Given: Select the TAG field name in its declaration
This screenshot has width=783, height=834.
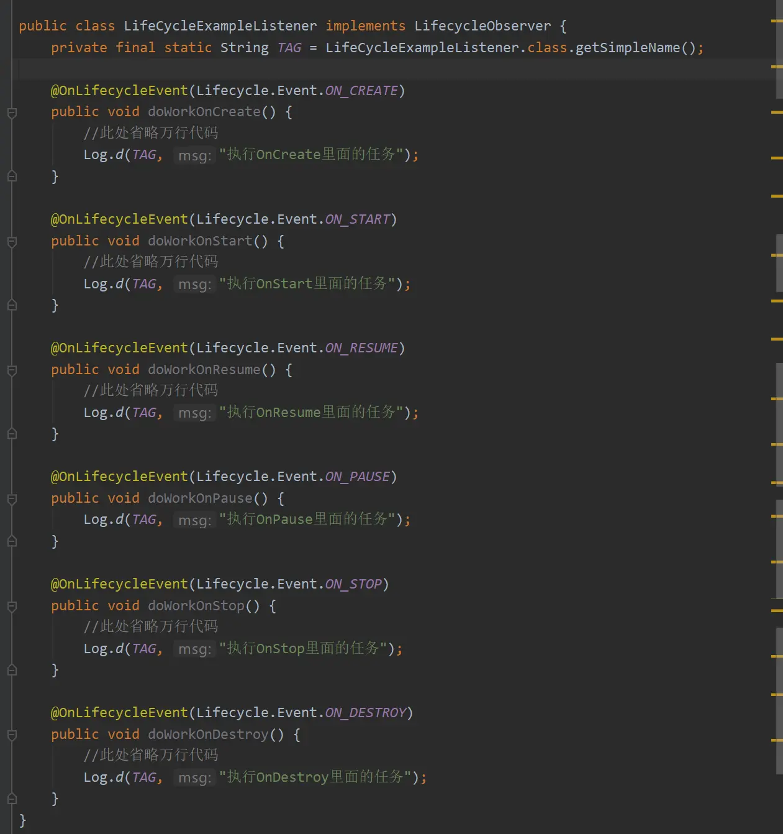Looking at the screenshot, I should point(289,48).
